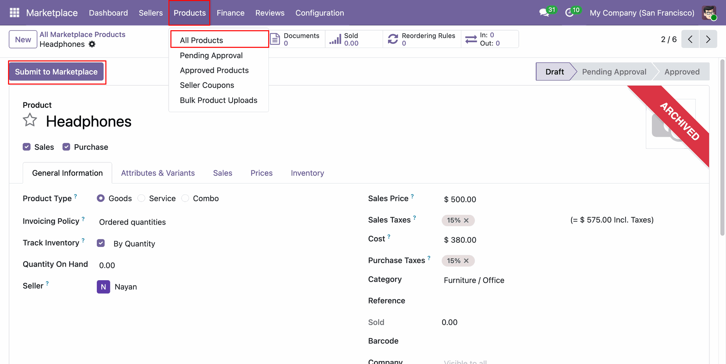
Task: Open the Finance menu
Action: (x=230, y=13)
